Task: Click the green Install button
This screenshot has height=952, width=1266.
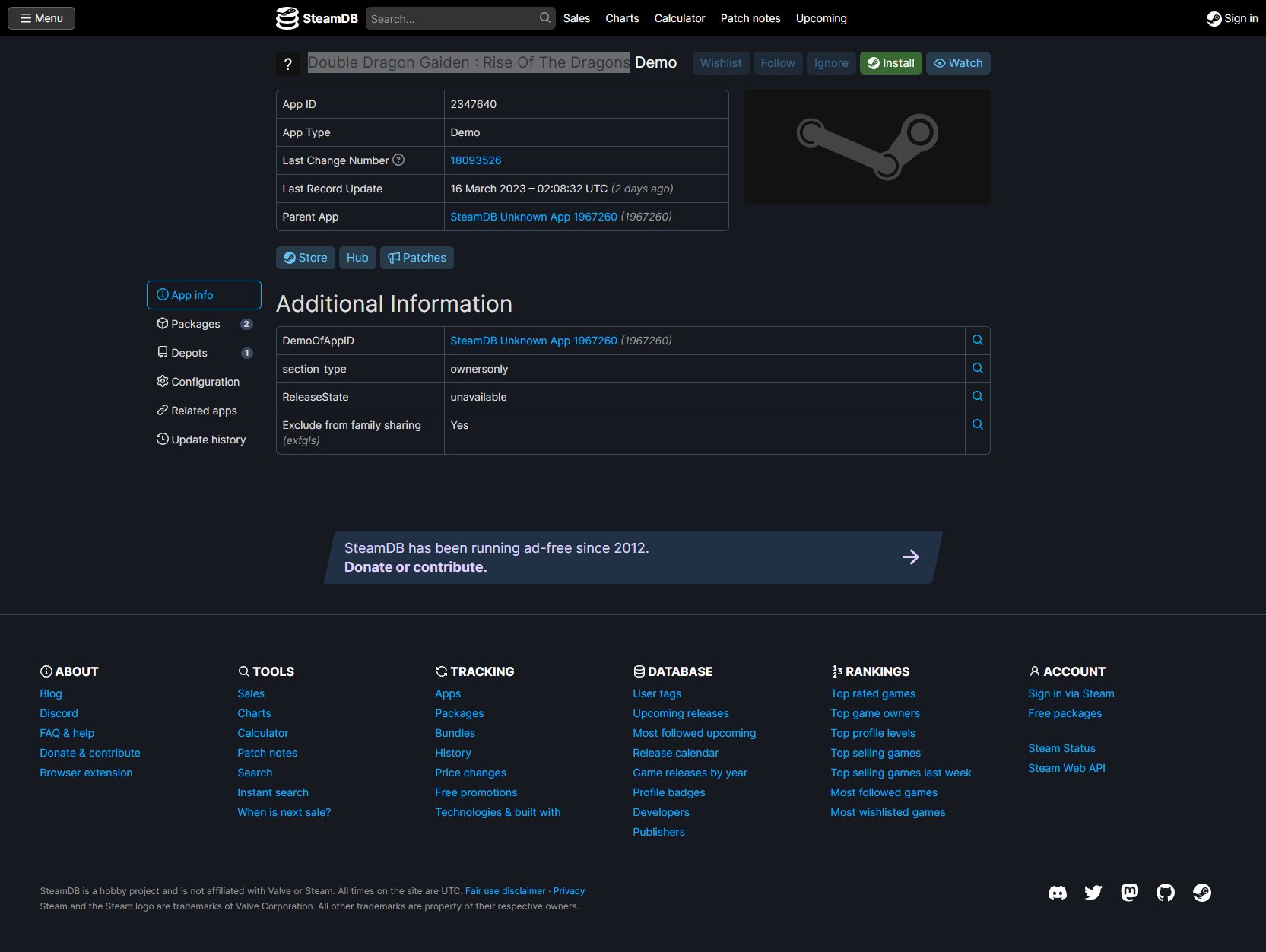Action: click(891, 63)
